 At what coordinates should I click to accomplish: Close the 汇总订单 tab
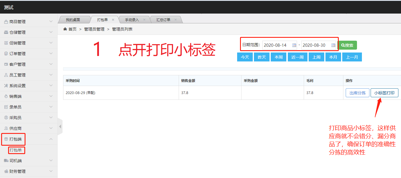pos(175,20)
